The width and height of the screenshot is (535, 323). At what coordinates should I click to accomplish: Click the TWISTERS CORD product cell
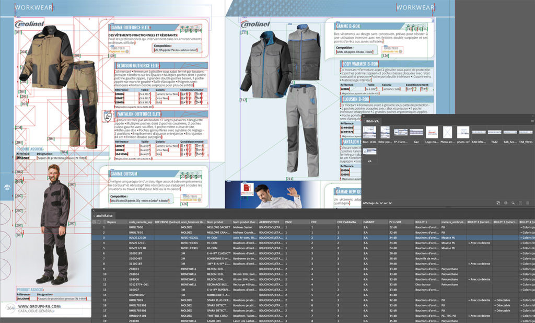tap(219, 316)
